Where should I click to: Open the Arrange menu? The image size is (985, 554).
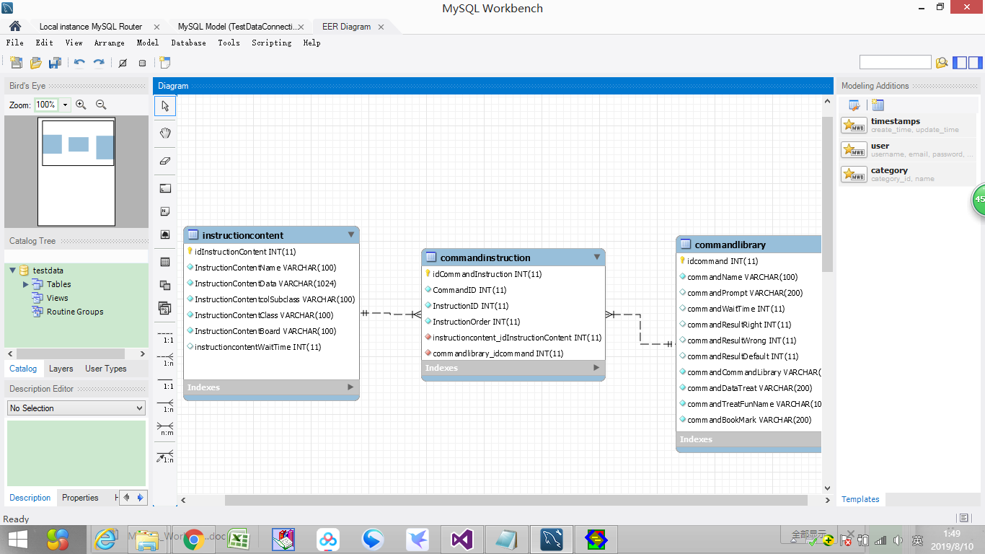[x=109, y=43]
